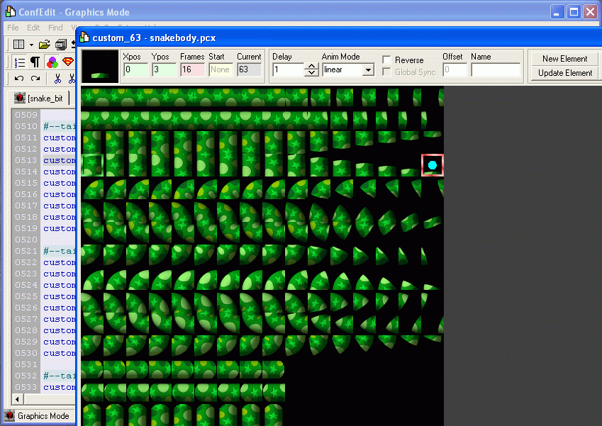Click the Superman logo toolbar icon
The image size is (602, 426).
point(68,62)
